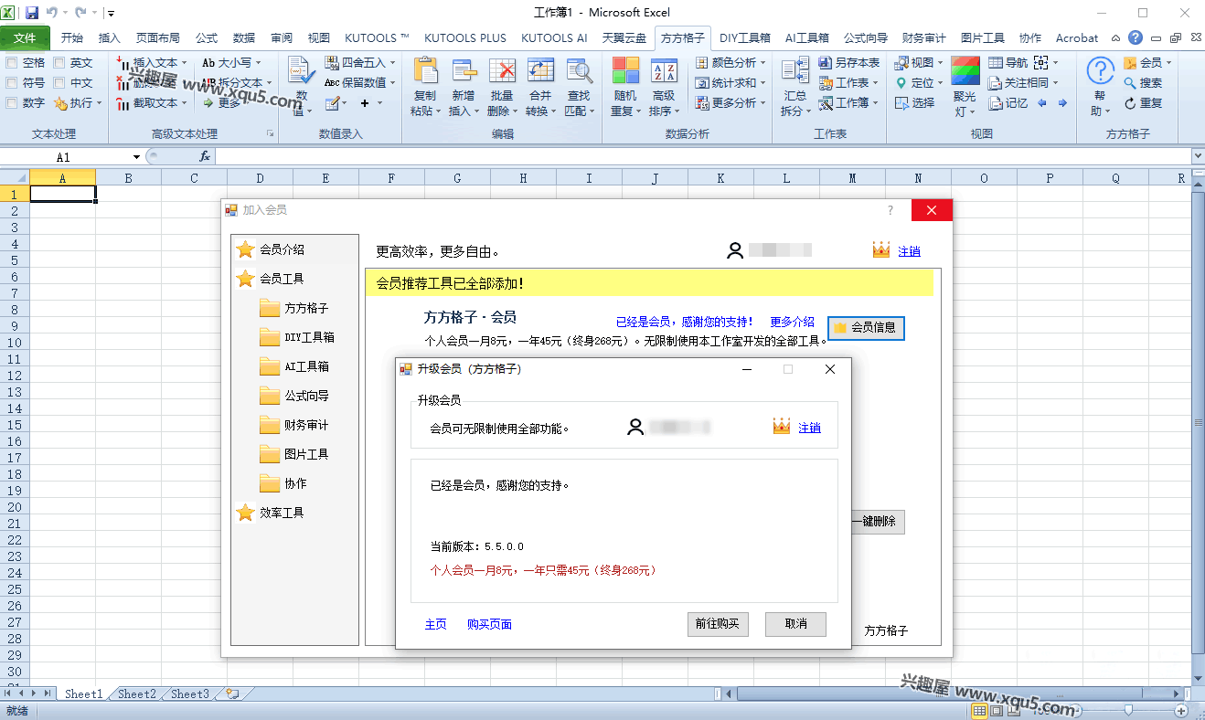Viewport: 1205px width, 720px height.
Task: Click the zoom slider handle in status bar
Action: point(1129,710)
